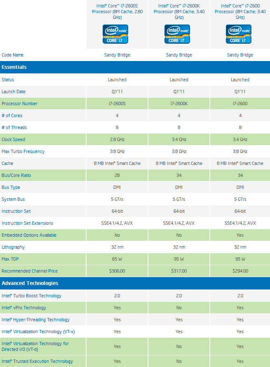Viewport: 270px width, 367px height.
Task: Click the Embedded Options Available label
Action: point(29,235)
